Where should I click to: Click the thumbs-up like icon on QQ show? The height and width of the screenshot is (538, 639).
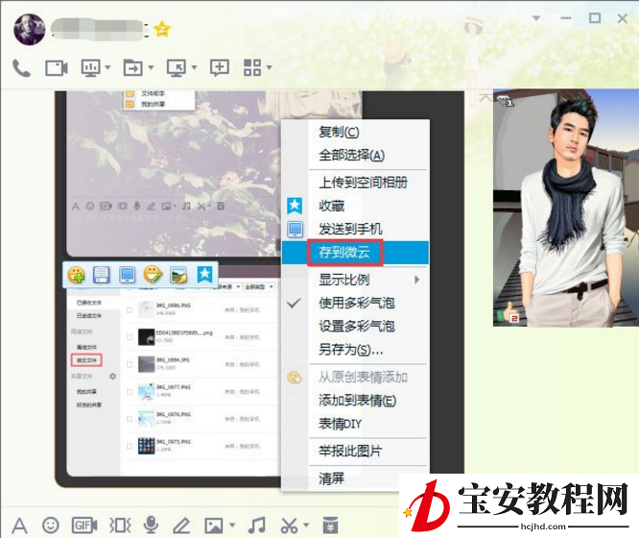pos(507,313)
